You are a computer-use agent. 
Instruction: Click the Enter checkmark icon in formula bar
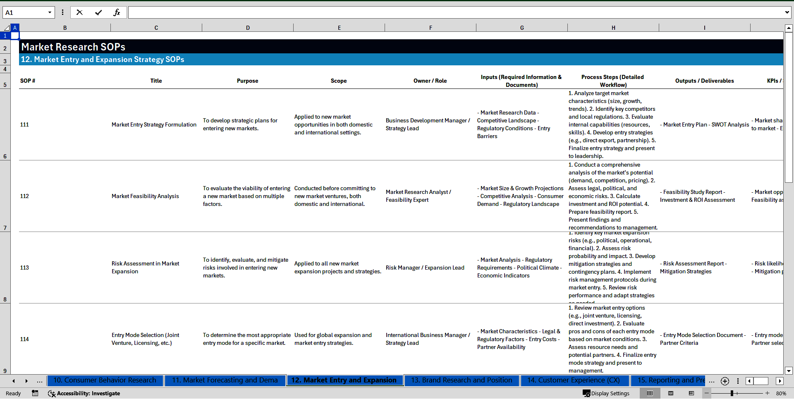point(98,12)
